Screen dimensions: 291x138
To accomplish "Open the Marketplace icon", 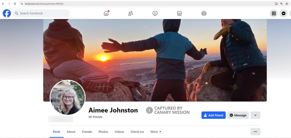I will (x=179, y=13).
